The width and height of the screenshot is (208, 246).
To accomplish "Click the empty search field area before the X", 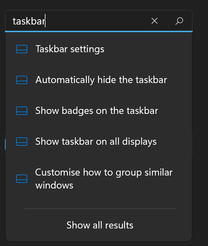I will click(x=97, y=21).
